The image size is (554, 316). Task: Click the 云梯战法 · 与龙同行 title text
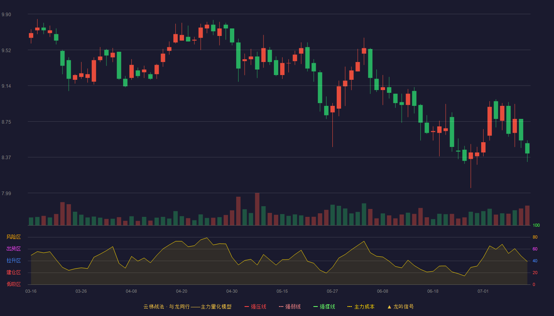point(166,307)
